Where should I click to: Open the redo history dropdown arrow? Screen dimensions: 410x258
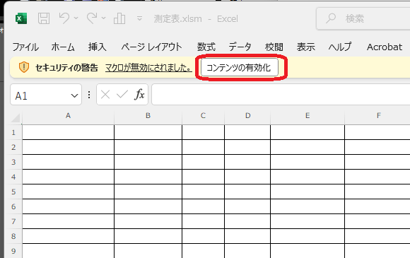tap(103, 18)
